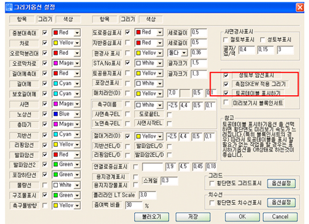
Task: Expand the 보호길어깨 Cyan color dropdown
Action: [x=77, y=94]
